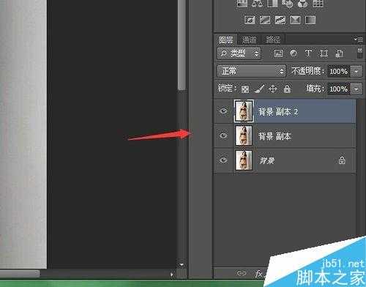Filter for type layers (T icon)
This screenshot has width=366, height=287.
click(x=308, y=53)
